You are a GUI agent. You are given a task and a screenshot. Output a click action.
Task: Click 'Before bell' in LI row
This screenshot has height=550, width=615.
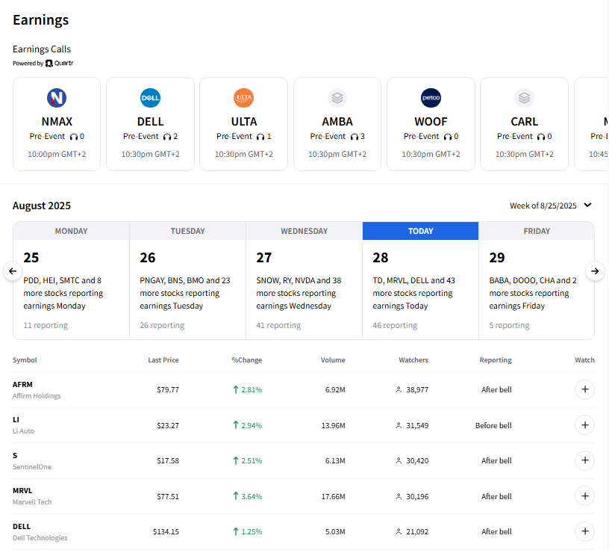(493, 425)
